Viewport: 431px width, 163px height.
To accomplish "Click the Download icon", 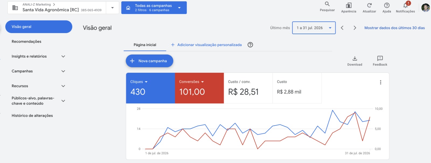I will (x=355, y=59).
